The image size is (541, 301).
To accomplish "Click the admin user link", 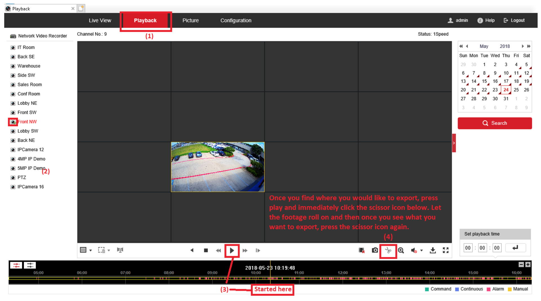I will (x=458, y=20).
